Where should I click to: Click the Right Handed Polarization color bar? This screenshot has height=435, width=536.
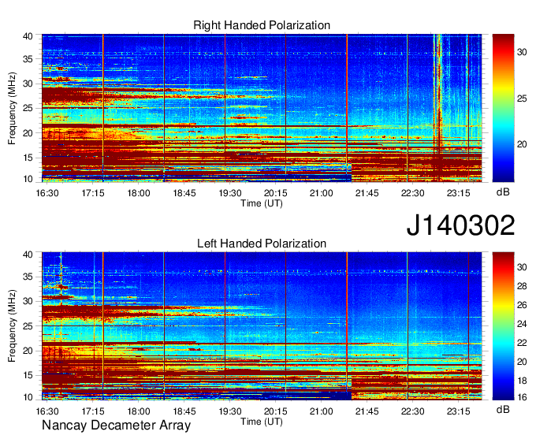point(503,108)
